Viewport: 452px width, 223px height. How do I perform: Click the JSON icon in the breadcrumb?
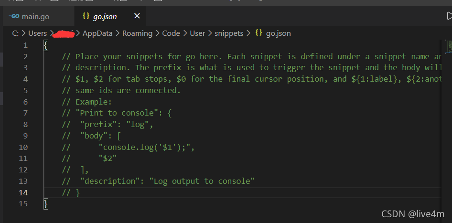point(258,33)
